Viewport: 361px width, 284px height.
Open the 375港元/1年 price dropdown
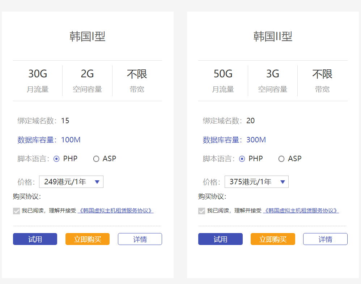(256, 182)
